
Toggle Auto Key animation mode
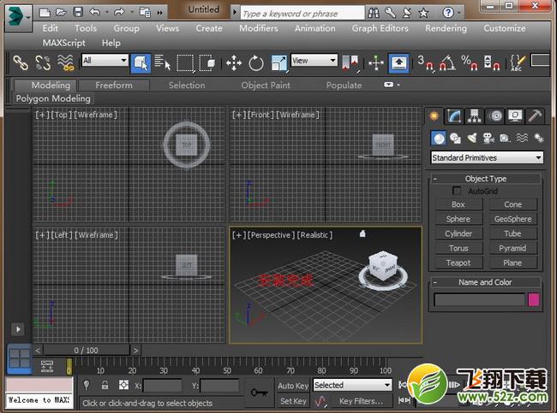click(x=293, y=386)
